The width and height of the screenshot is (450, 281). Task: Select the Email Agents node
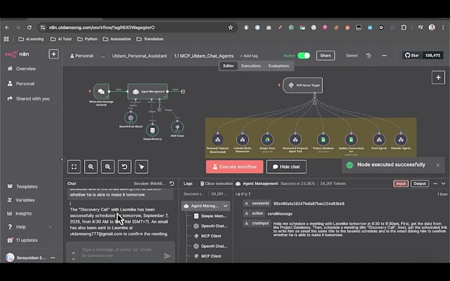pyautogui.click(x=379, y=140)
